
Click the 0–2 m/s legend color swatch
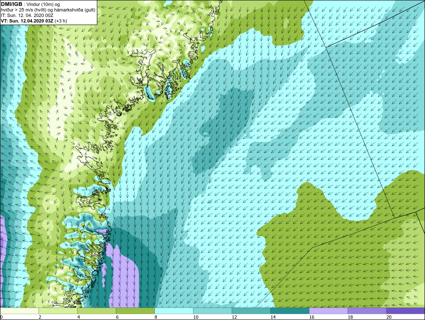coord(20,311)
